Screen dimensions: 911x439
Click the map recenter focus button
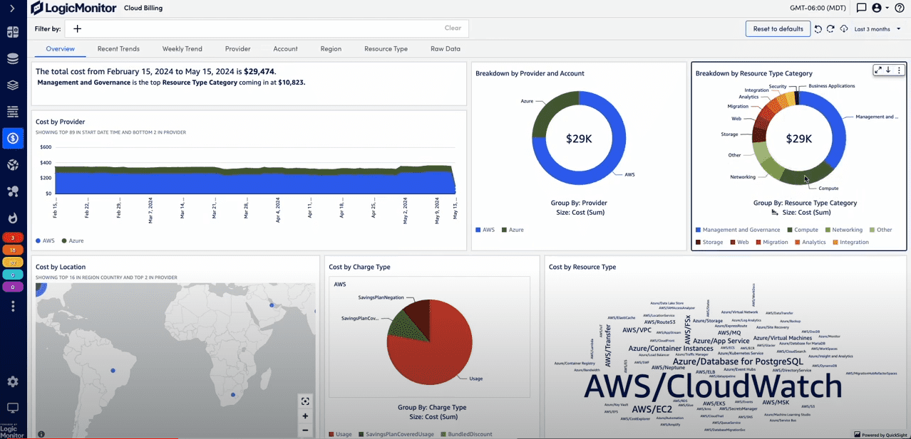(305, 401)
